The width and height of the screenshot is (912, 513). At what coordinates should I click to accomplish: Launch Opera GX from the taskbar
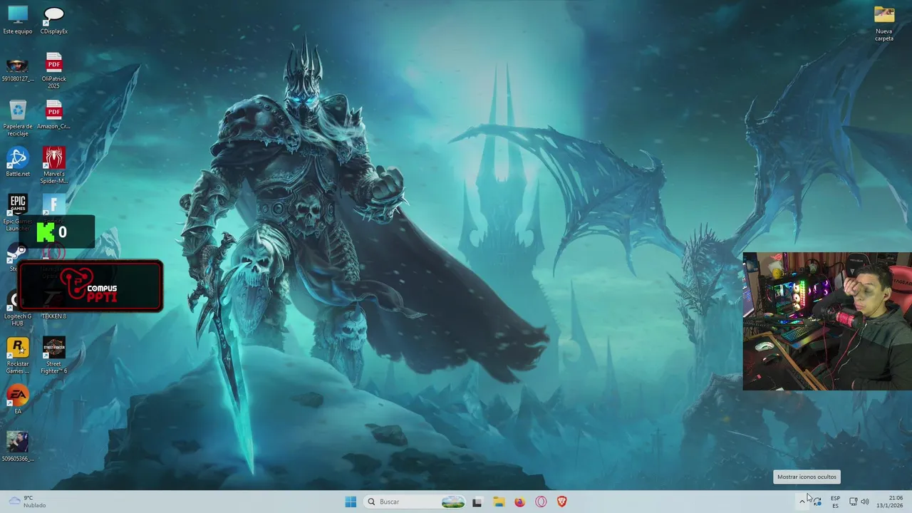point(541,502)
